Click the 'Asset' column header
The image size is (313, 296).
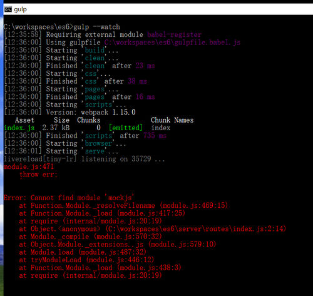click(x=24, y=120)
